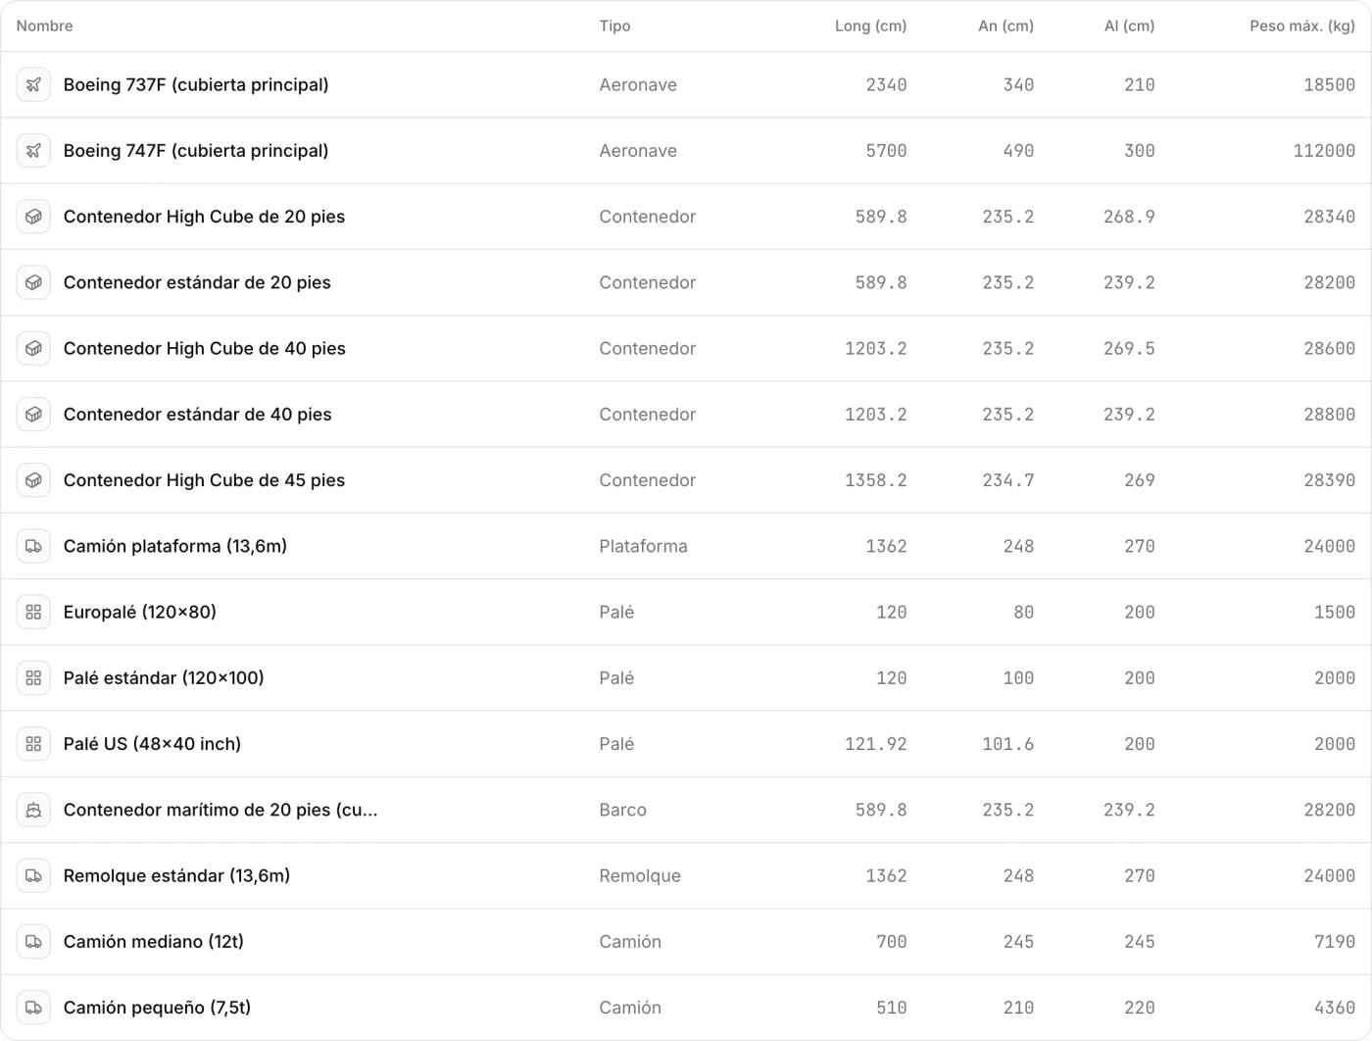Click the Long (cm) column header
This screenshot has height=1041, width=1372.
tap(870, 26)
